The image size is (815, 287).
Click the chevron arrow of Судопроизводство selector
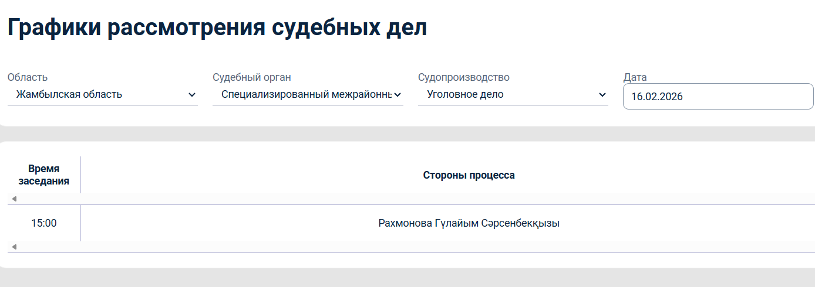(x=602, y=95)
